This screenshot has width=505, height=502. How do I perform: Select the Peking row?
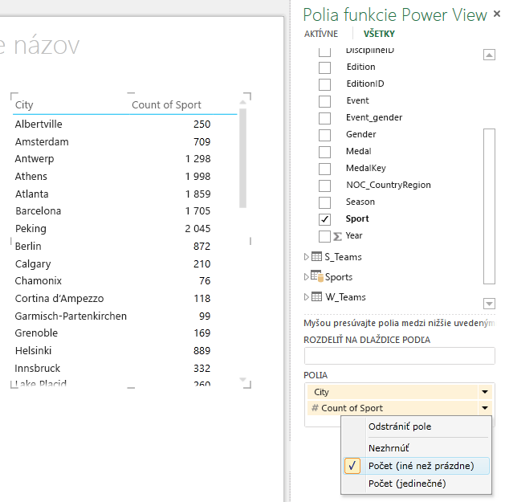click(112, 229)
